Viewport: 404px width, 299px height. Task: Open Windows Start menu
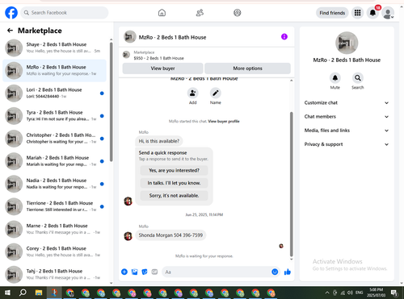pos(7,293)
